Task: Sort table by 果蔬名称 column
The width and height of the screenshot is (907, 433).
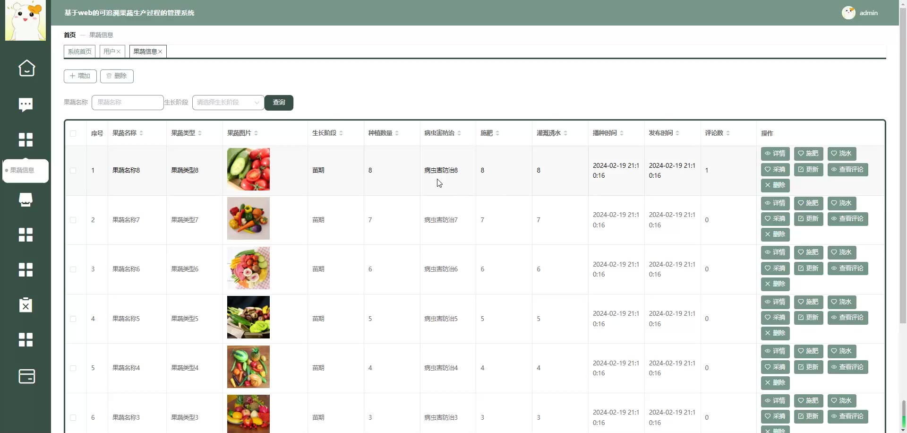Action: (141, 133)
